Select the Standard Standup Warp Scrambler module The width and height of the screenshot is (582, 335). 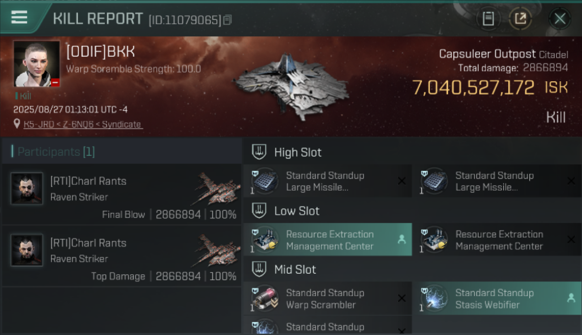[327, 298]
